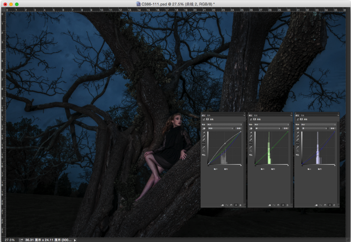This screenshot has width=351, height=242.
Task: Toggle layer visibility eye in the RGB curves panel
Action: (236, 205)
